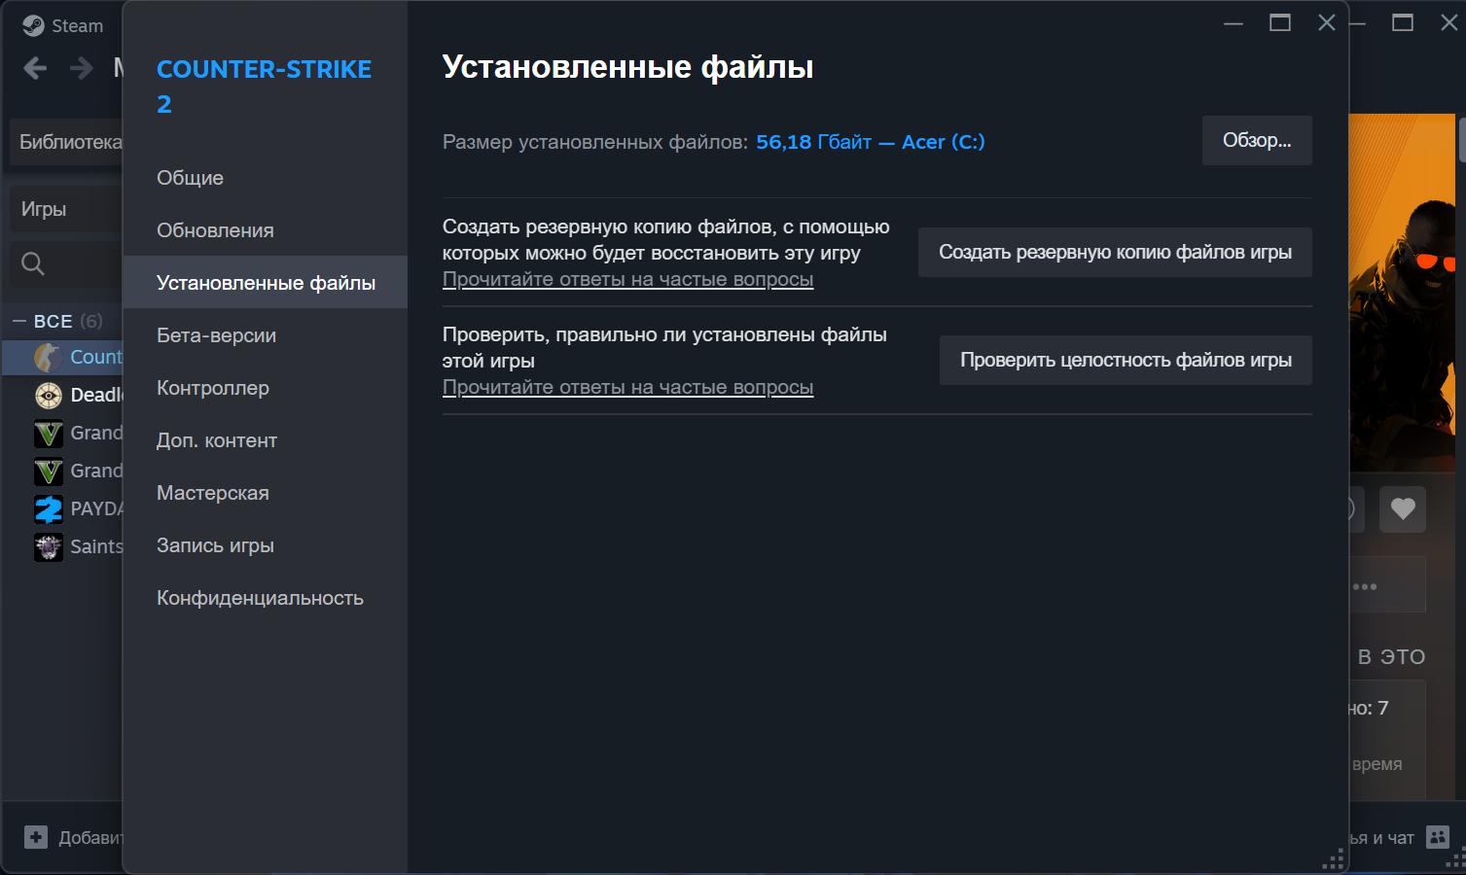
Task: Open the Прочитайте ответы на частые вопросы link
Action: [627, 279]
